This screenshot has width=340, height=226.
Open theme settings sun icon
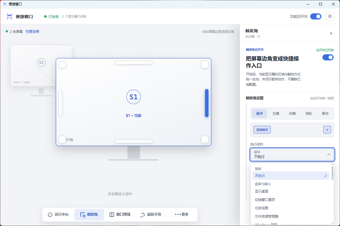coord(330,16)
